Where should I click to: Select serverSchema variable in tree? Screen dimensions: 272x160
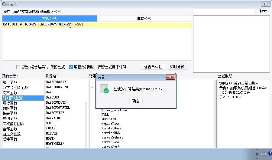[112, 137]
